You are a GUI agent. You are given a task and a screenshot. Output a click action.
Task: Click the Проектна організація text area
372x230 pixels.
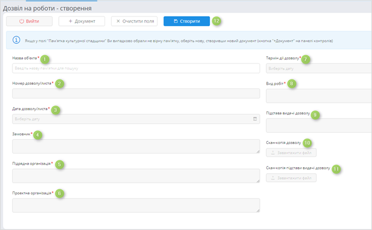coord(136,205)
